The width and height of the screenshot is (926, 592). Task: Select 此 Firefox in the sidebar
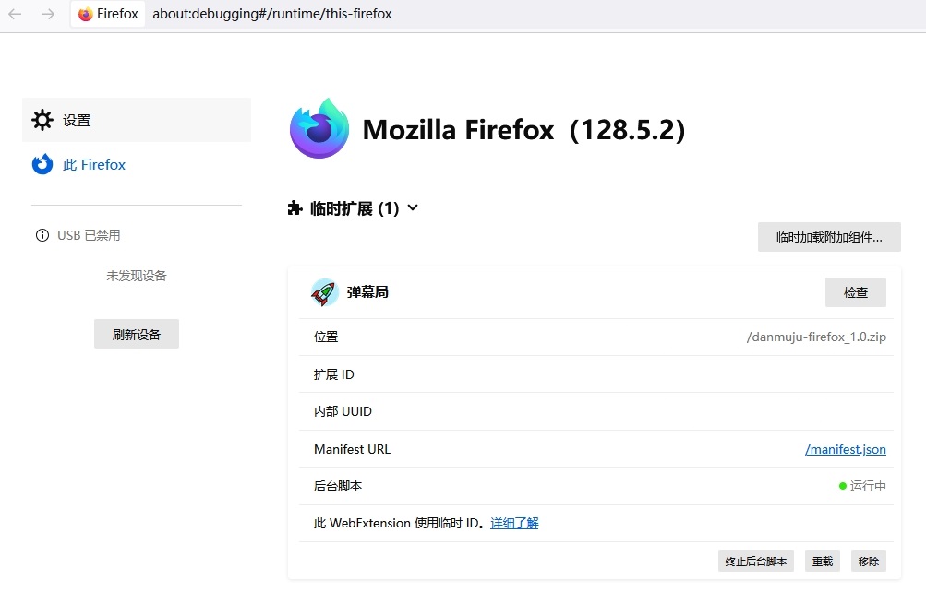click(94, 164)
